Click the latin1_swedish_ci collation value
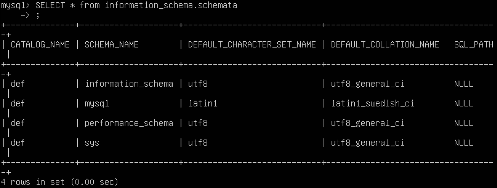 (373, 104)
